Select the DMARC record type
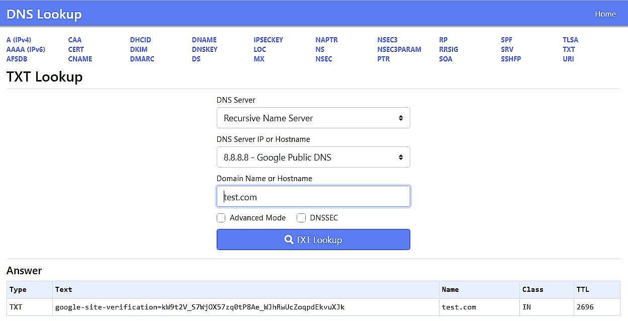628x321 pixels. 142,59
